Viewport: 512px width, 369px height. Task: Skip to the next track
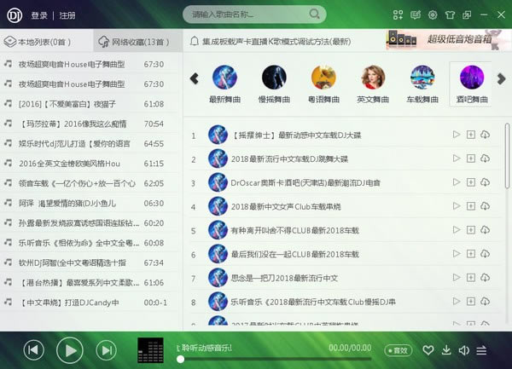[x=106, y=349]
